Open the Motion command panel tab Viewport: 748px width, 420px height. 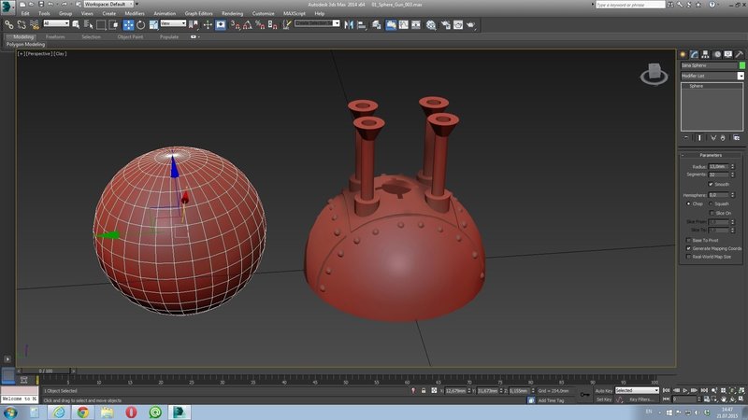pos(717,54)
